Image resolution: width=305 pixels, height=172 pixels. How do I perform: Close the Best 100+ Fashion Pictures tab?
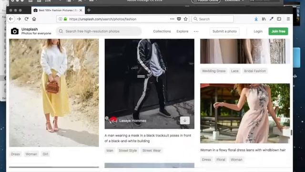click(81, 10)
